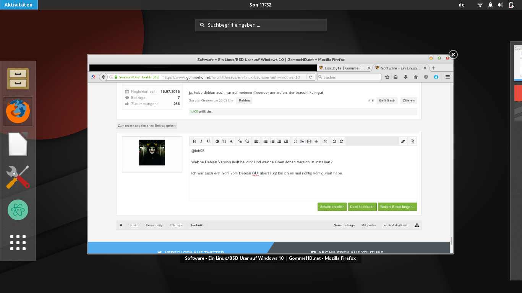The height and width of the screenshot is (293, 522).
Task: Insert an image via the picture icon
Action: [302, 142]
